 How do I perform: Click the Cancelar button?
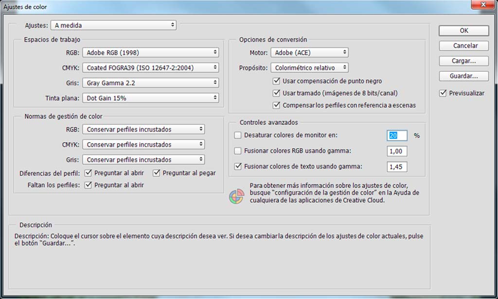(x=463, y=46)
